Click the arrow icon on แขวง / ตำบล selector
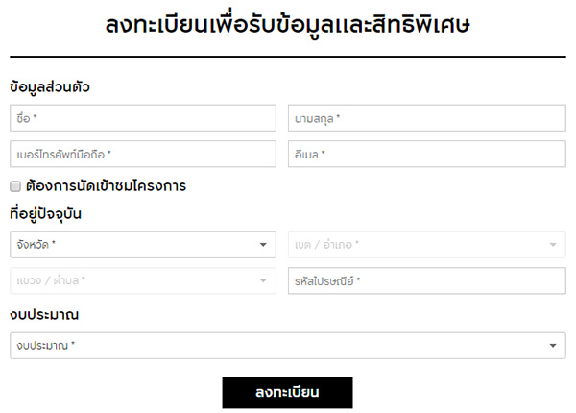Image resolution: width=576 pixels, height=413 pixels. click(x=264, y=280)
